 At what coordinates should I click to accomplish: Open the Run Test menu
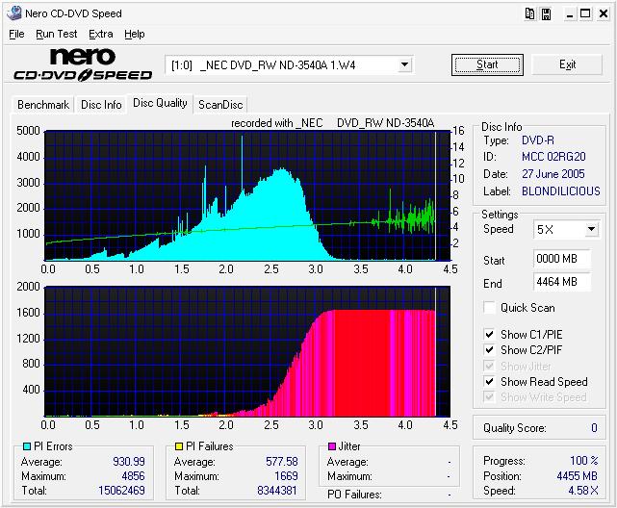(x=56, y=35)
